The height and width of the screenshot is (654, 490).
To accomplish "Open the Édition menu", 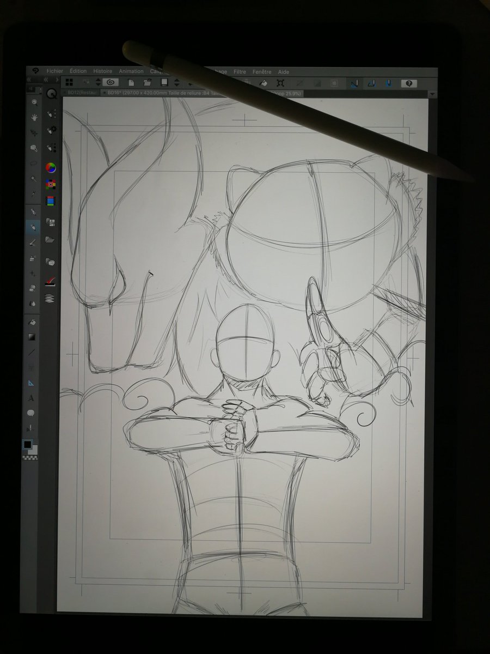I will tap(78, 71).
